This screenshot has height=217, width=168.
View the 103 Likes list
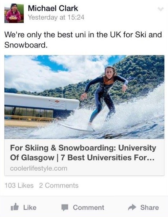tap(19, 185)
